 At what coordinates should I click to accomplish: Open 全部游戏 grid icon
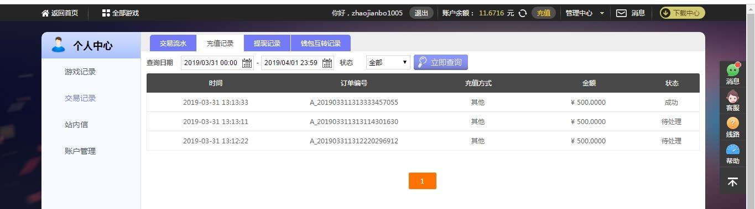coord(106,13)
